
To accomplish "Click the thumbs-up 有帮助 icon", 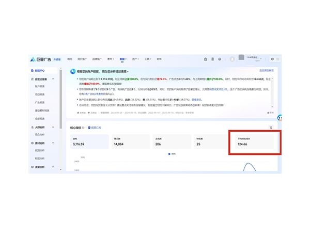I will coord(78,113).
